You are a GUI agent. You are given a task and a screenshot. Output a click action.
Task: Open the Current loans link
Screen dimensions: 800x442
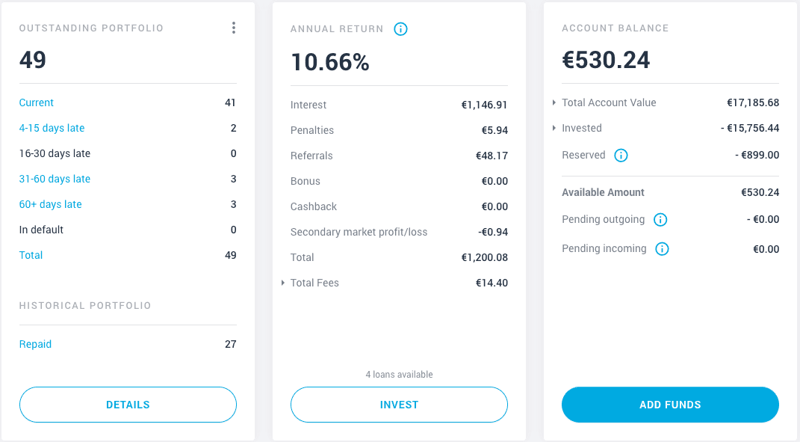pyautogui.click(x=36, y=102)
